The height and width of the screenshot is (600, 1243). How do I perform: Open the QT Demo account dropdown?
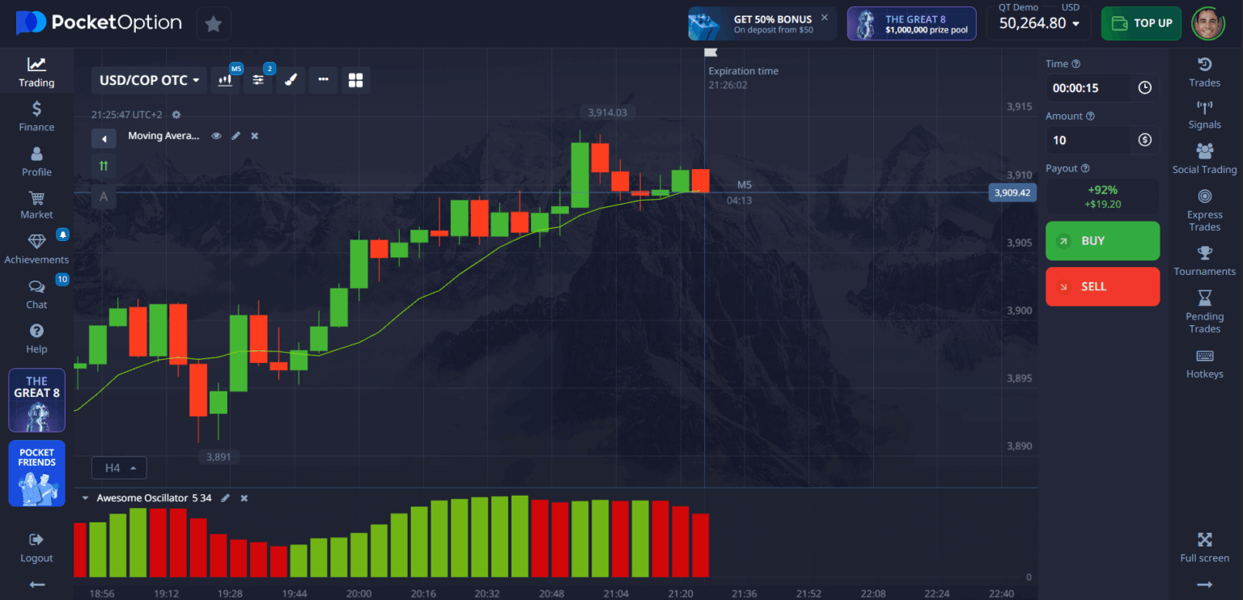click(x=1038, y=23)
